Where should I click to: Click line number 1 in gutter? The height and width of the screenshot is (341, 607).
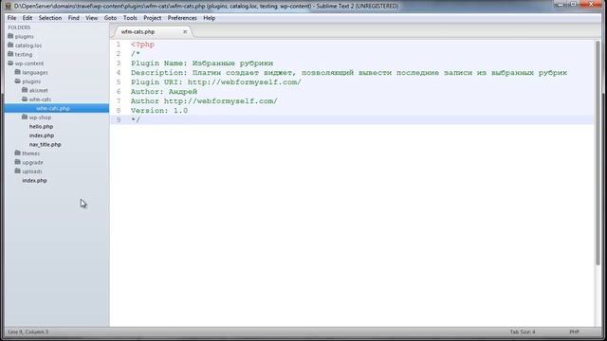(119, 45)
